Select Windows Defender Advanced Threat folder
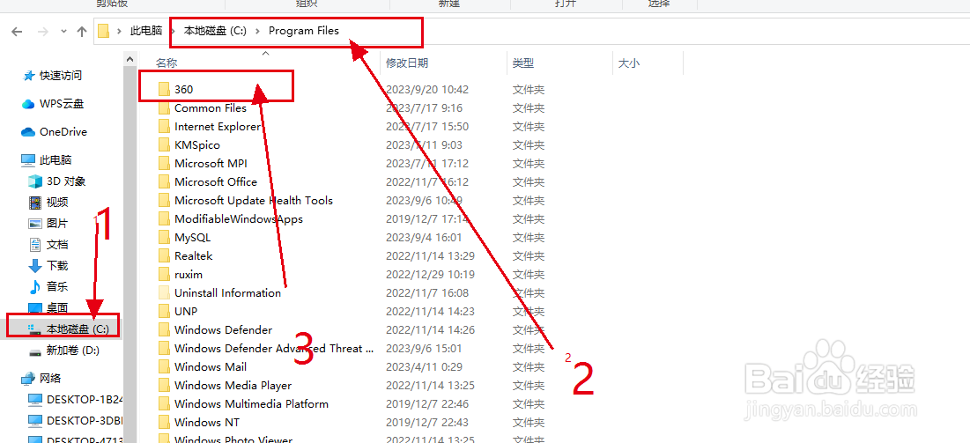The width and height of the screenshot is (970, 443). point(274,349)
